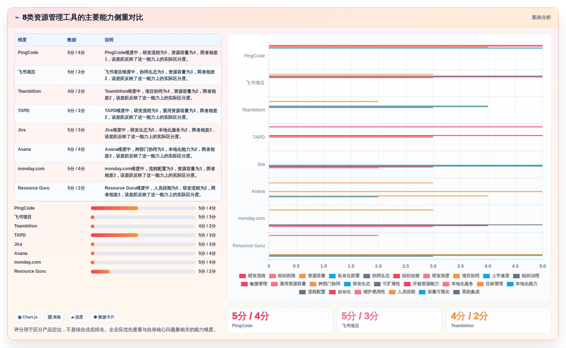Select the Teambition table row name
This screenshot has height=348, width=566.
click(x=29, y=91)
